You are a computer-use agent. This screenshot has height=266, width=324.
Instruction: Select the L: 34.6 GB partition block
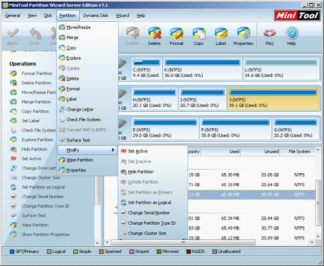coord(281,69)
